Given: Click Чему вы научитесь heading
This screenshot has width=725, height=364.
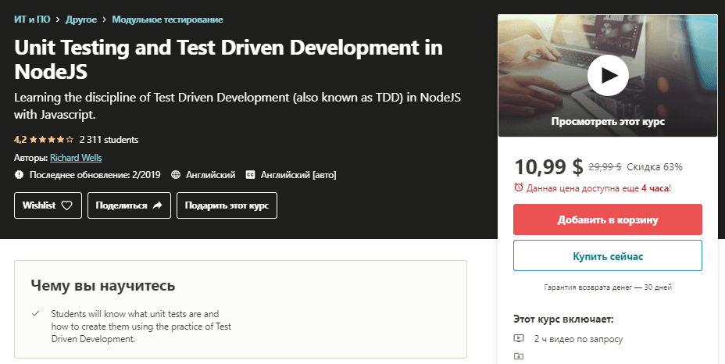Looking at the screenshot, I should pyautogui.click(x=102, y=285).
